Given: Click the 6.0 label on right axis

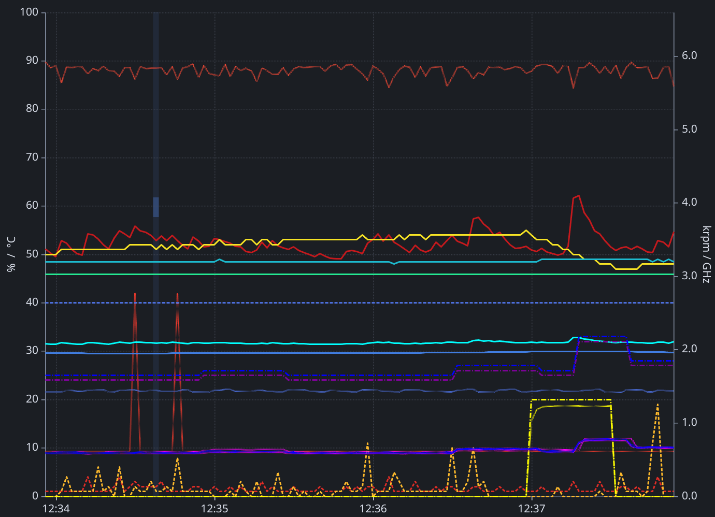Looking at the screenshot, I should coord(689,55).
